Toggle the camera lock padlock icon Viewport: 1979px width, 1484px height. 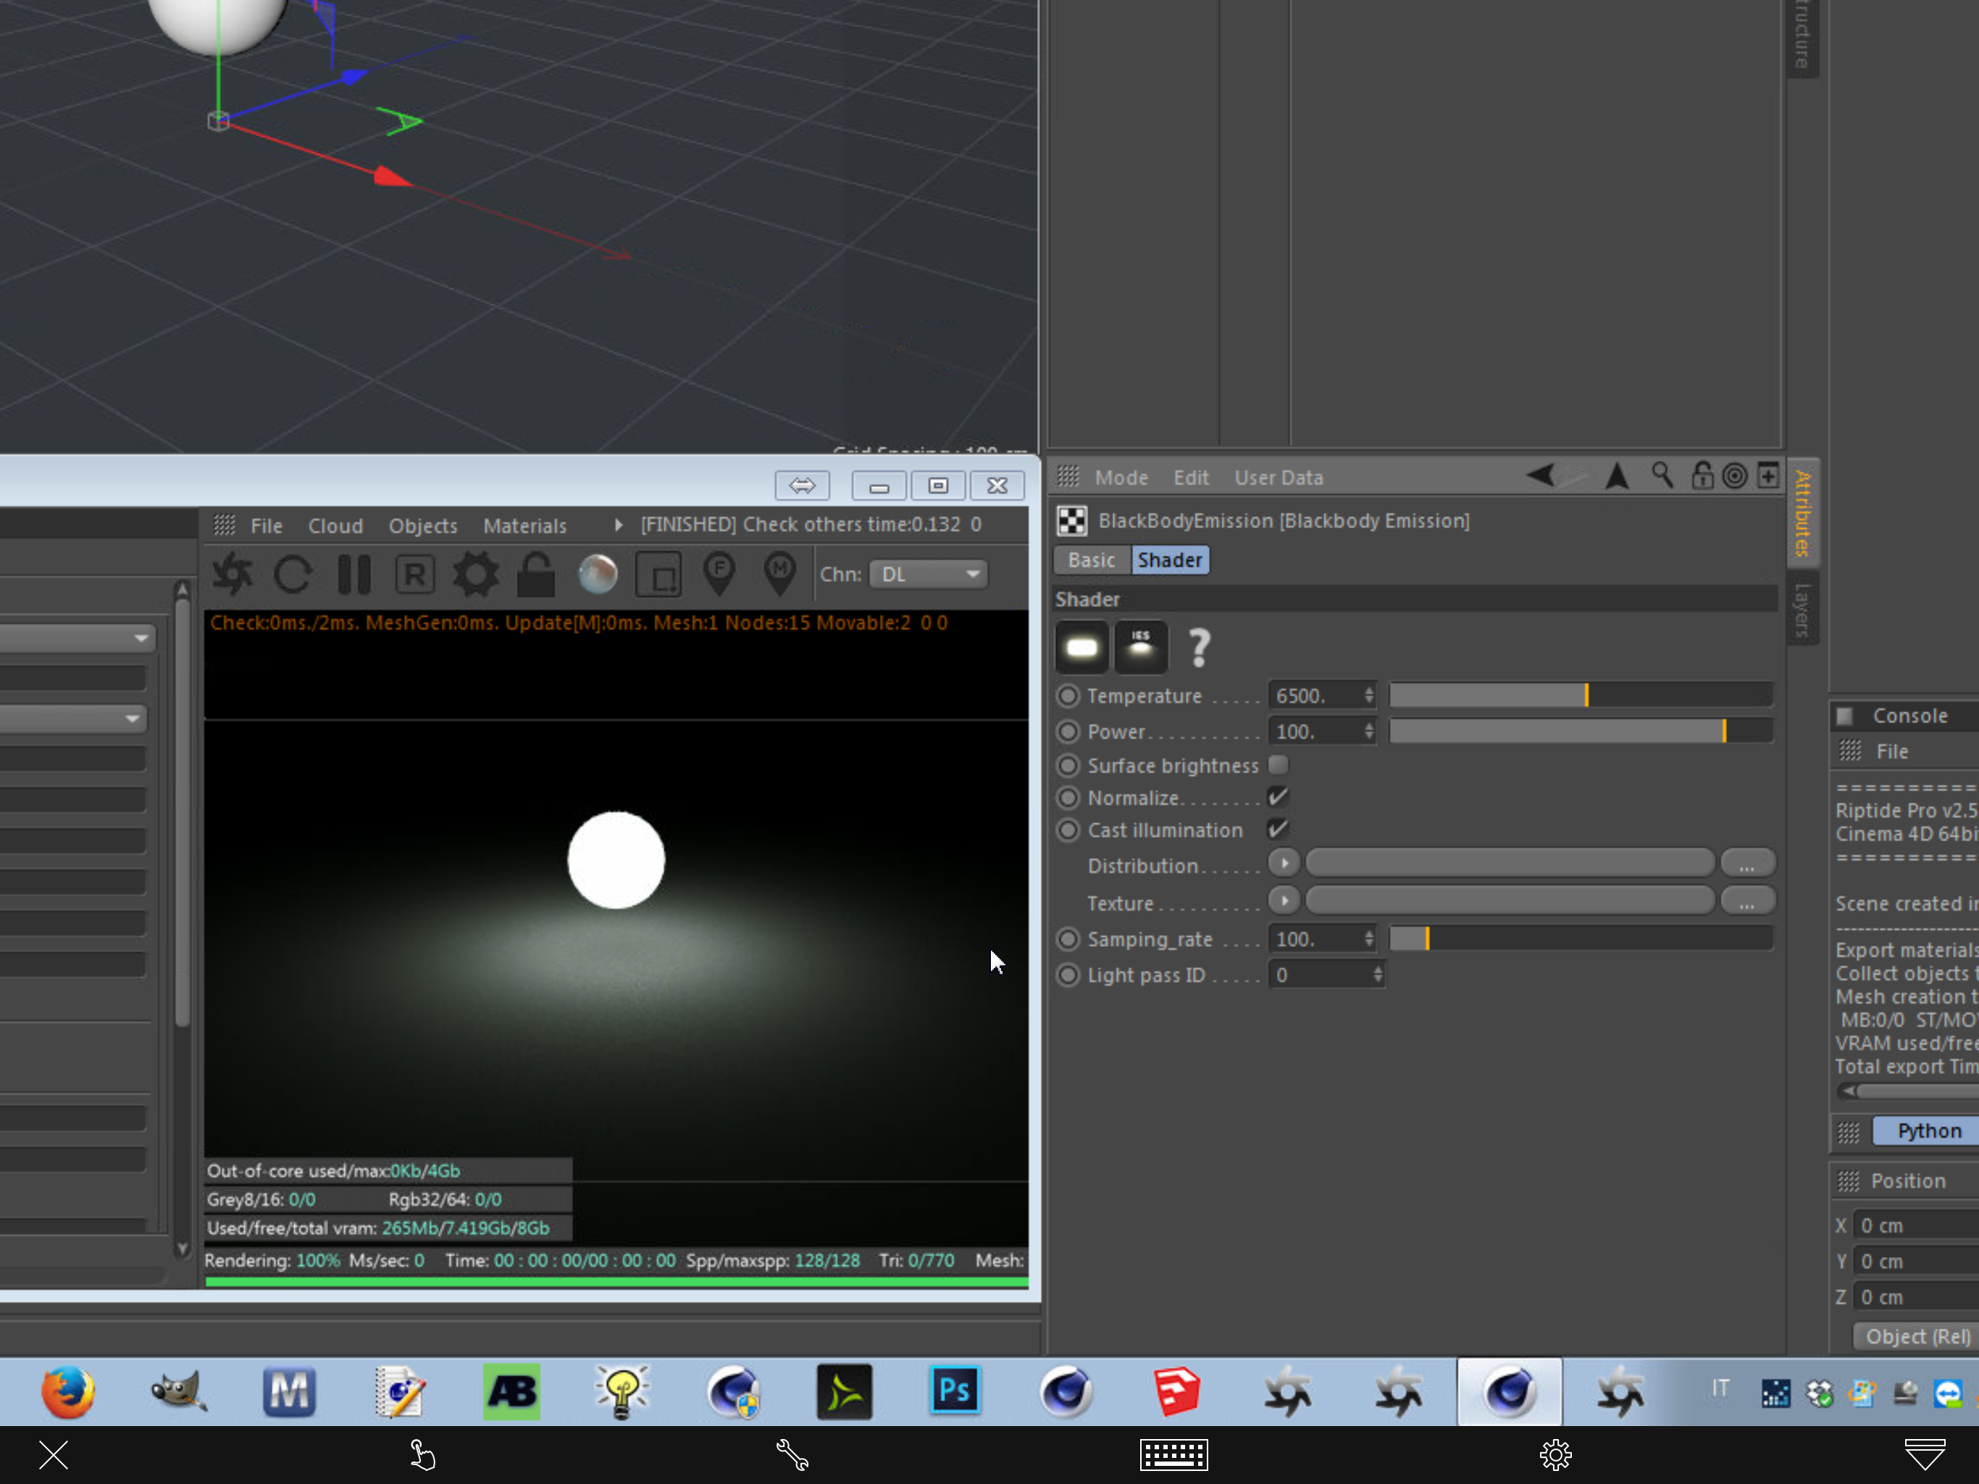tap(536, 575)
